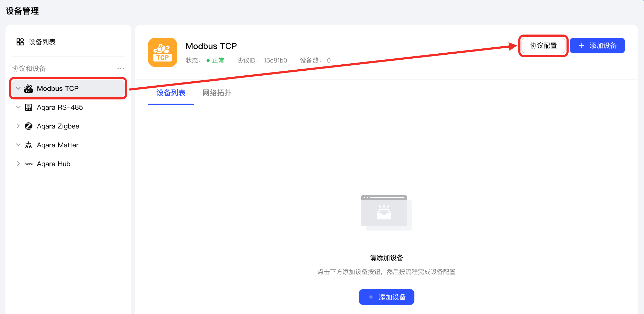Select Modbus TCP in the protocol tree
The height and width of the screenshot is (314, 644).
tap(68, 88)
